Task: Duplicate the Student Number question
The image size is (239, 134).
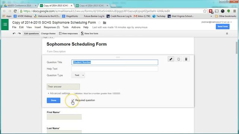Action: (179, 59)
